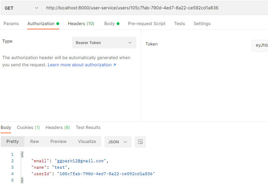Select the Pretty view button
Viewport: 268px width, 187px height.
click(13, 142)
